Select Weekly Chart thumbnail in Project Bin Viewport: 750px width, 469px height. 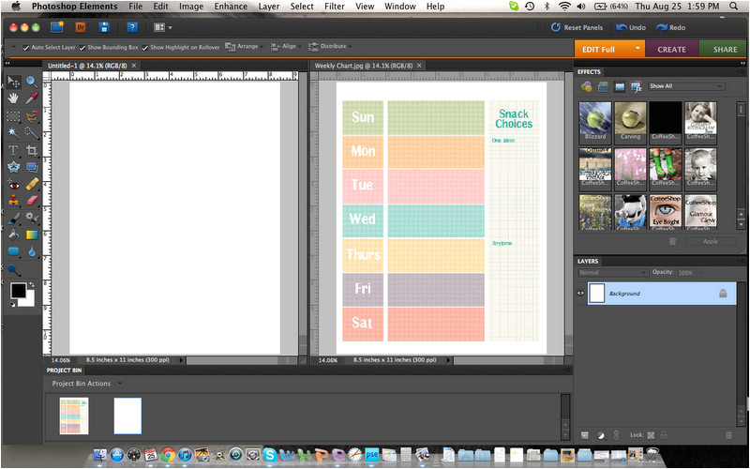pyautogui.click(x=74, y=416)
